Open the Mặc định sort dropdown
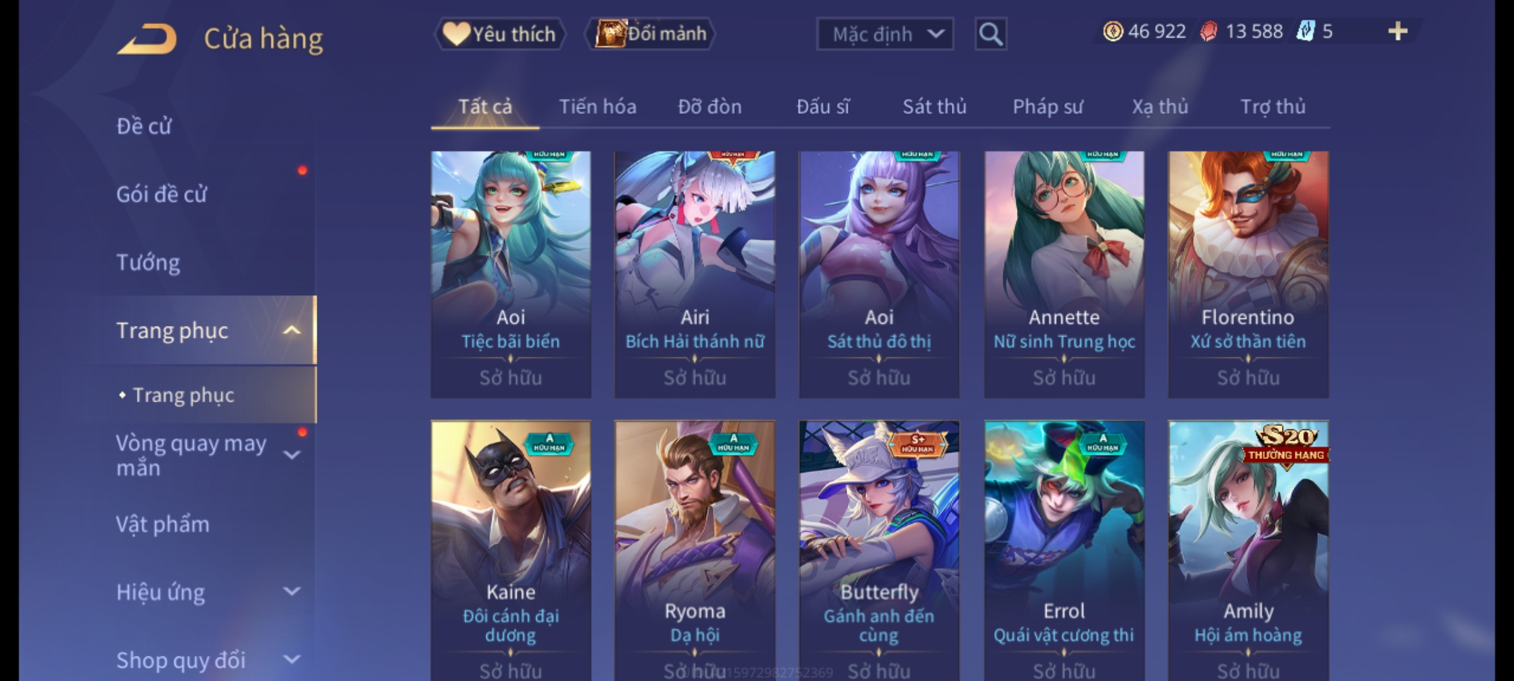This screenshot has width=1514, height=681. [x=884, y=34]
